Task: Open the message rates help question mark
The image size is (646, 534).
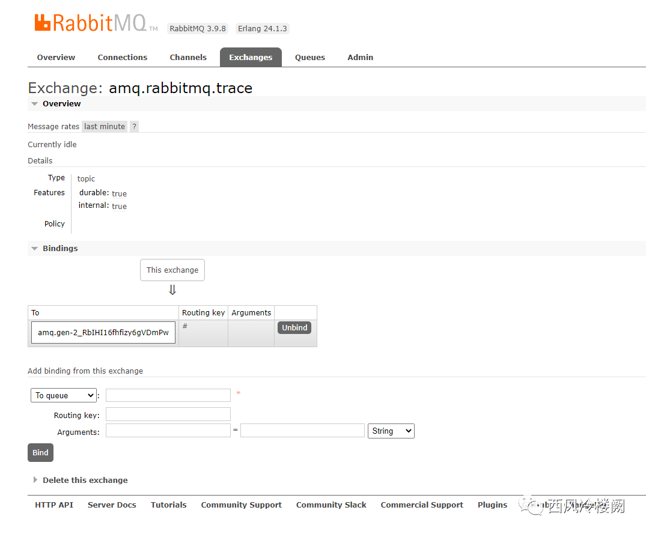Action: tap(135, 126)
